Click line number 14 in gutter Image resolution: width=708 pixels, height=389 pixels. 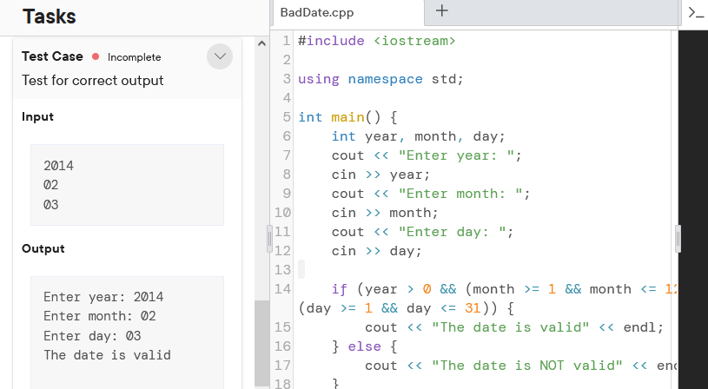[x=282, y=289]
